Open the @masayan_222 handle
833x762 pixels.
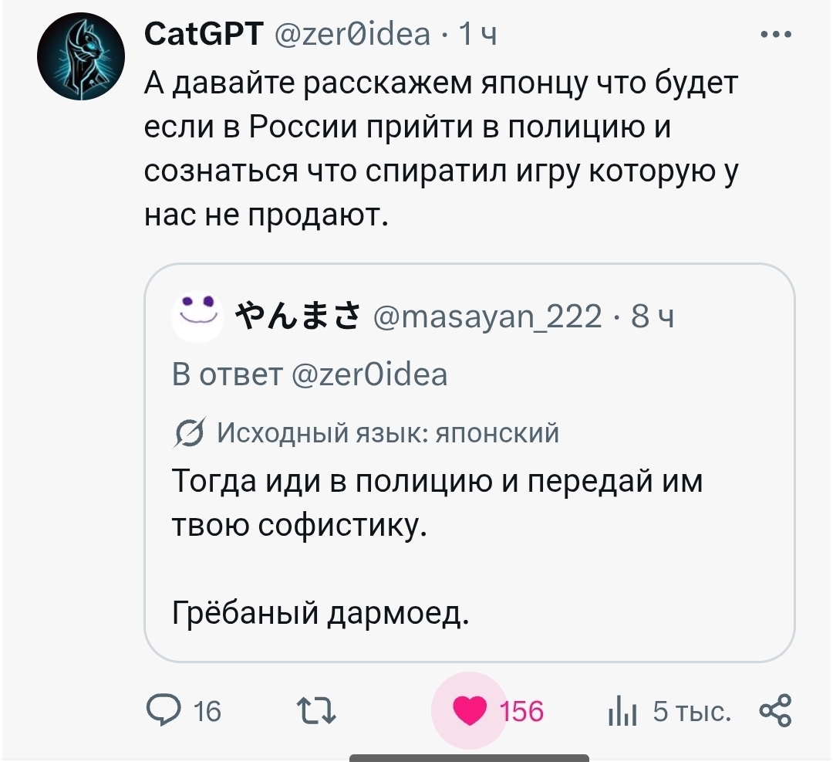[x=487, y=316]
